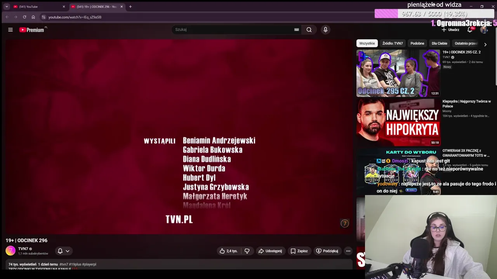
Task: Open video title 19+ | ODCINEK 295 CZ. 2
Action: pyautogui.click(x=461, y=52)
